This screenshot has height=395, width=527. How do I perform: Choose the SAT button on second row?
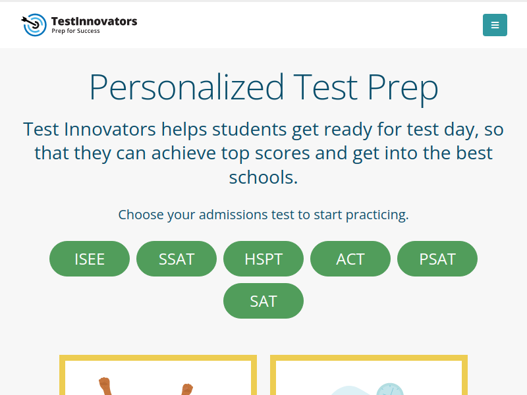[x=263, y=301]
